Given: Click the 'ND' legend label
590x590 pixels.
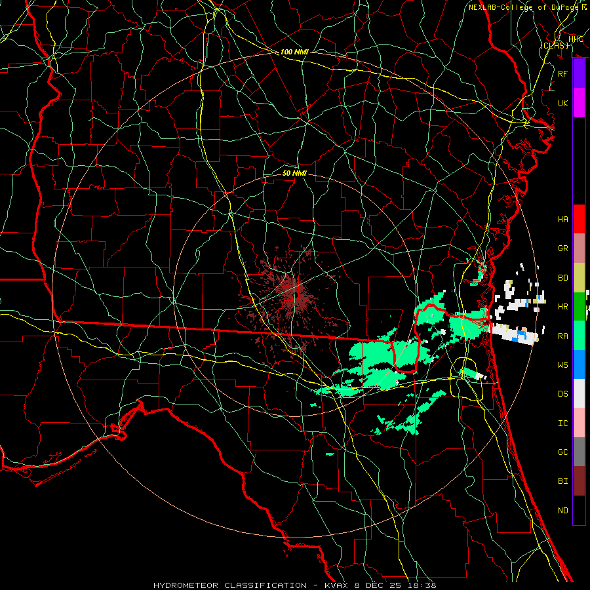Looking at the screenshot, I should coord(563,511).
